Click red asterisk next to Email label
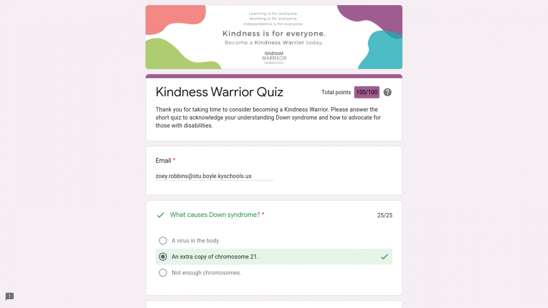Viewport: 548px width, 308px height. 174,160
